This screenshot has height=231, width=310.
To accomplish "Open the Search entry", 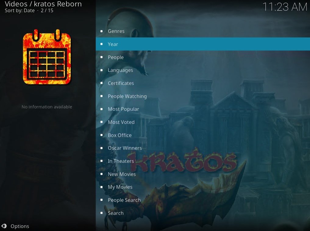I will click(x=203, y=213).
